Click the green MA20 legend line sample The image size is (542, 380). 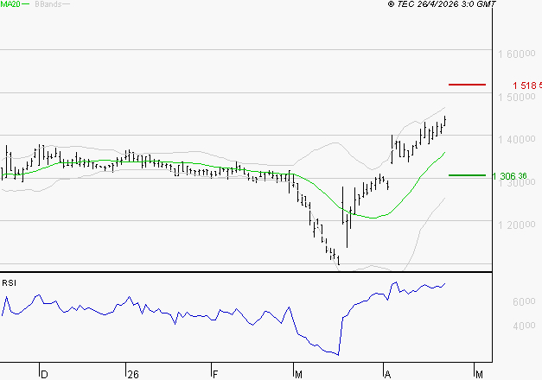tap(26, 4)
